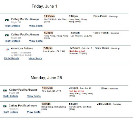The image size is (138, 133).
Task: View Seats for American Airlines flight
Action: 35,58
